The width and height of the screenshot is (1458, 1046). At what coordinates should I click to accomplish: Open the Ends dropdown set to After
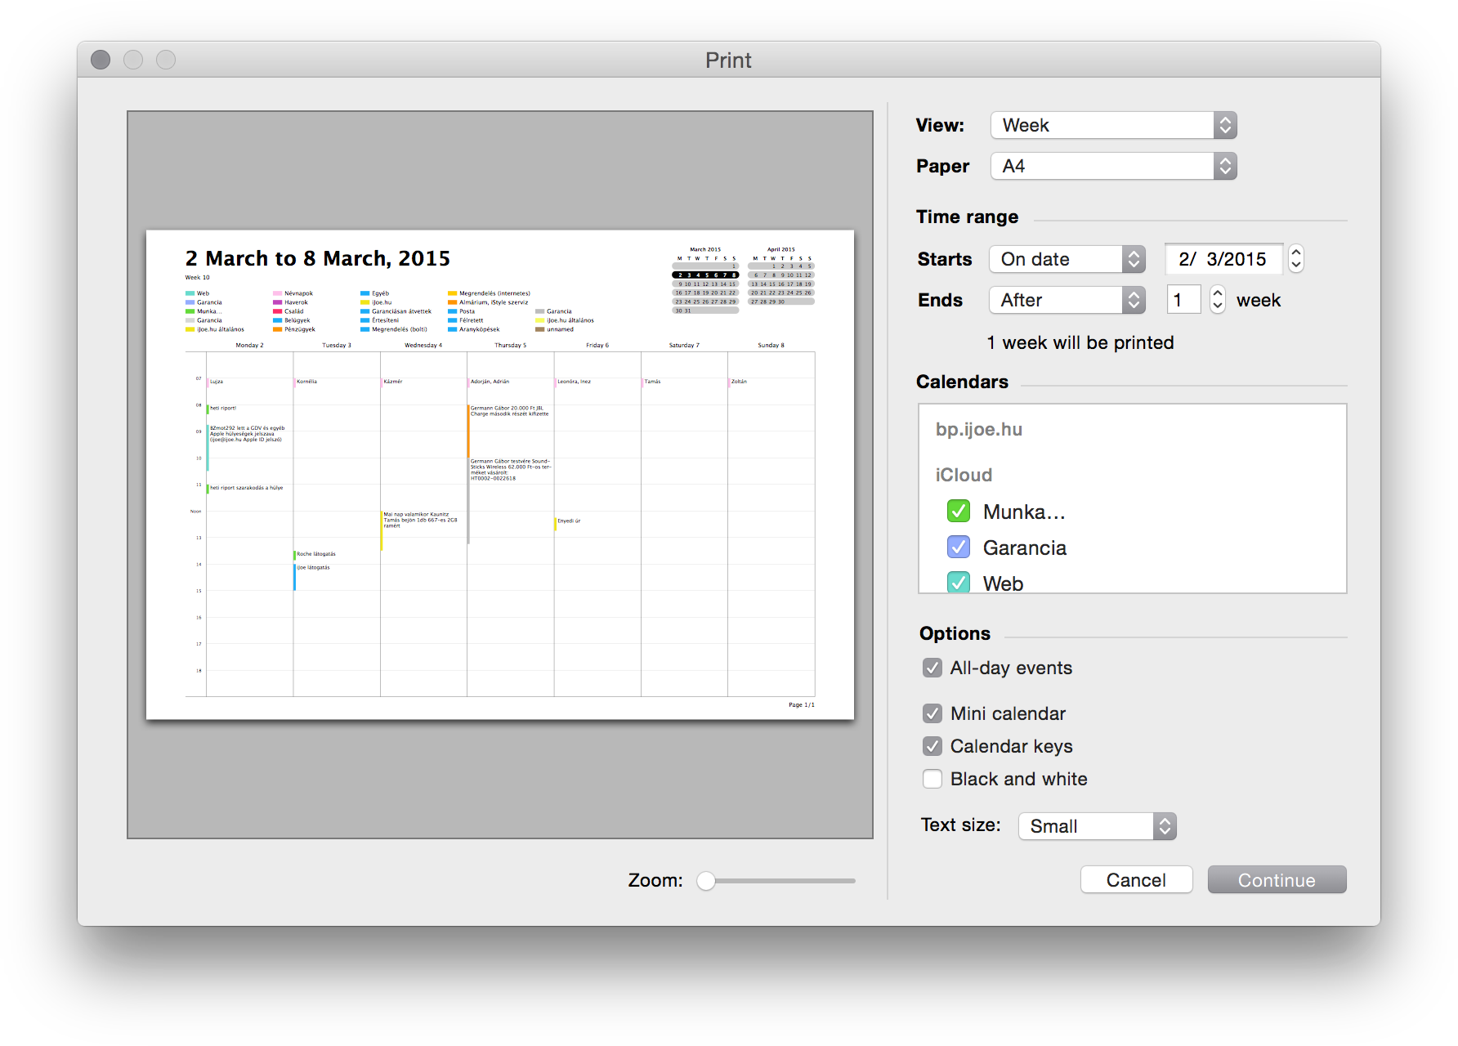click(1067, 300)
